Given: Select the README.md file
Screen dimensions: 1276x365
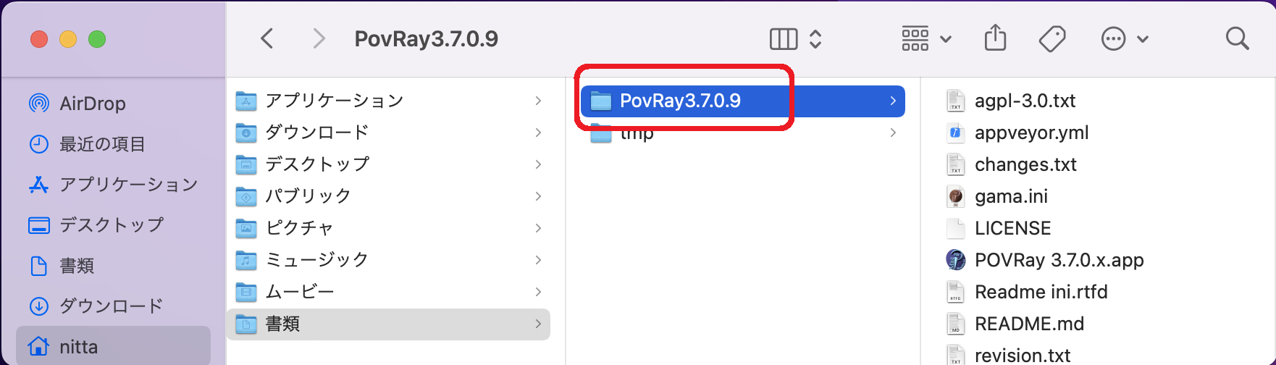Looking at the screenshot, I should pos(1028,324).
